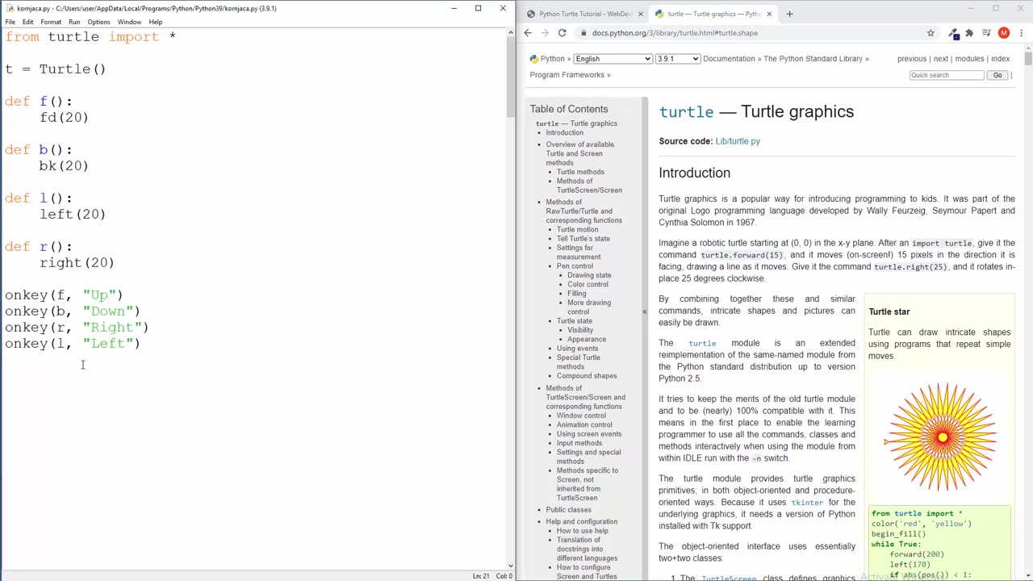This screenshot has width=1033, height=581.
Task: View site information lock icon
Action: pos(584,33)
